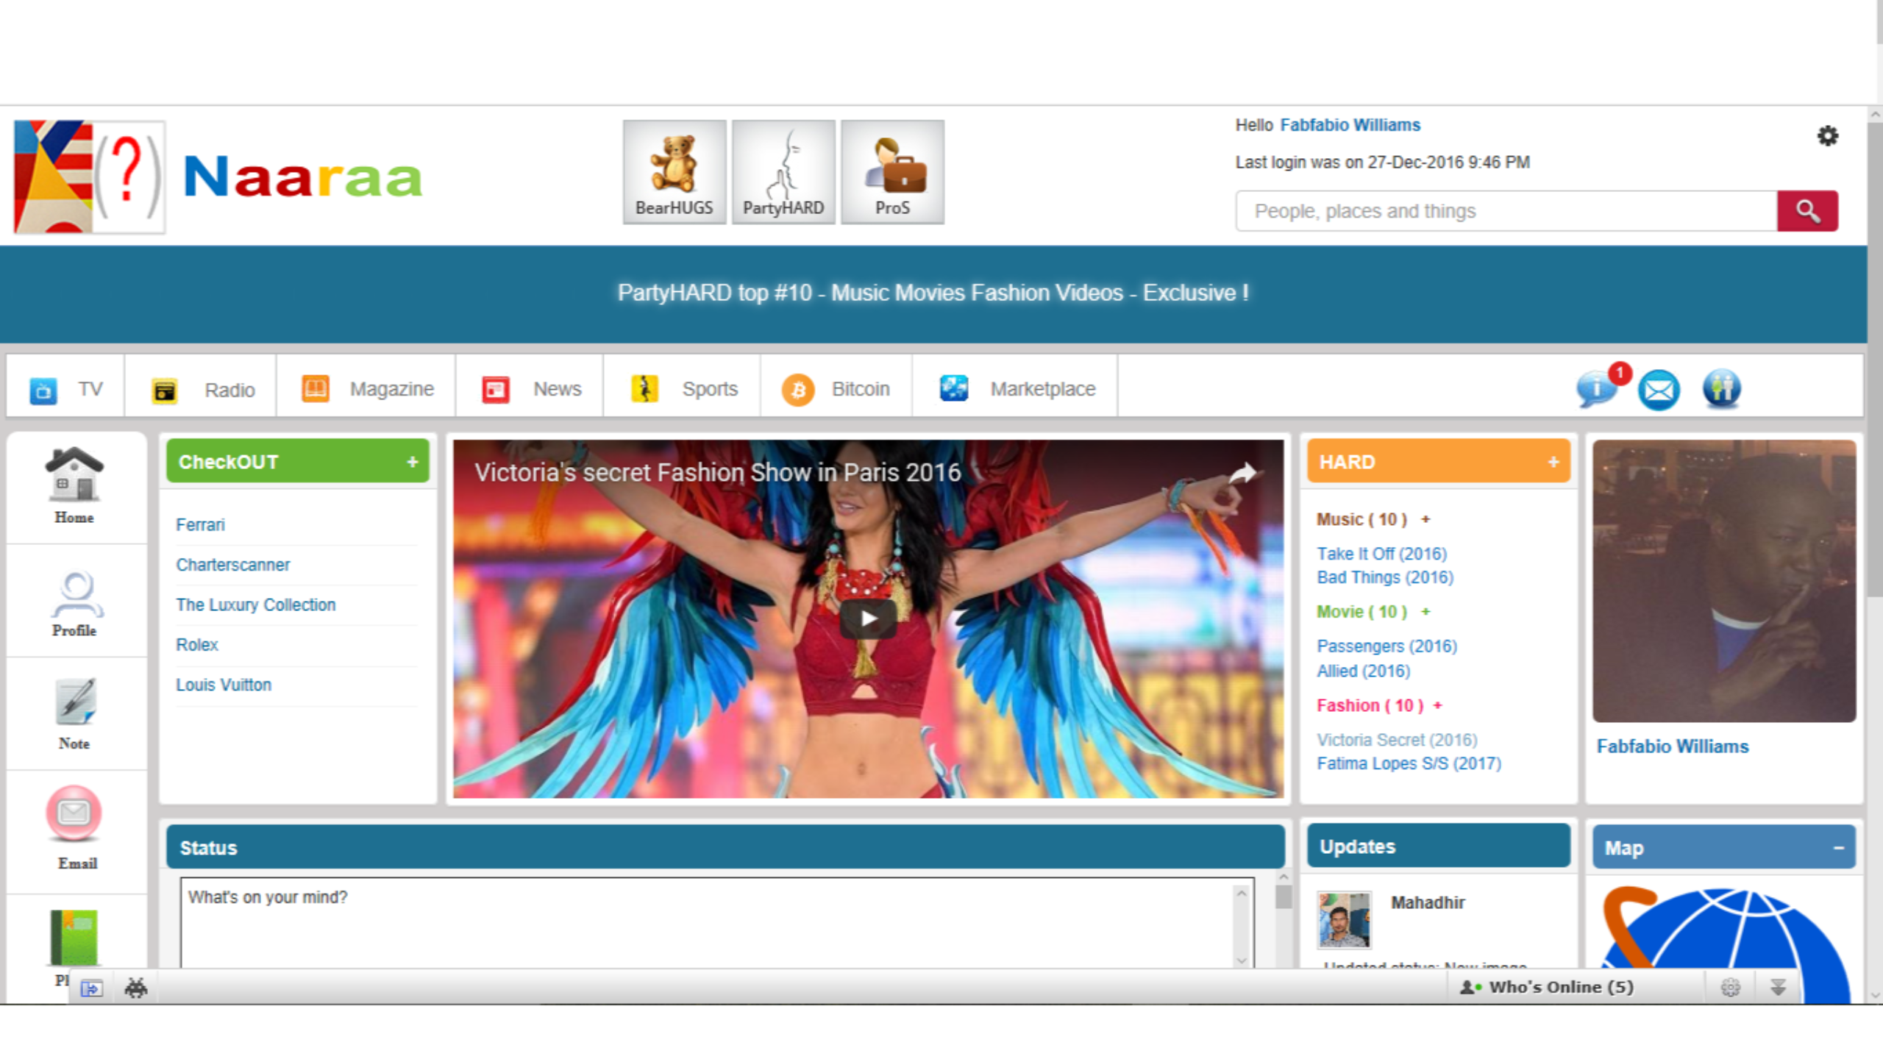Open the BearHUGS teddy bear icon
The width and height of the screenshot is (1883, 1059).
674,172
